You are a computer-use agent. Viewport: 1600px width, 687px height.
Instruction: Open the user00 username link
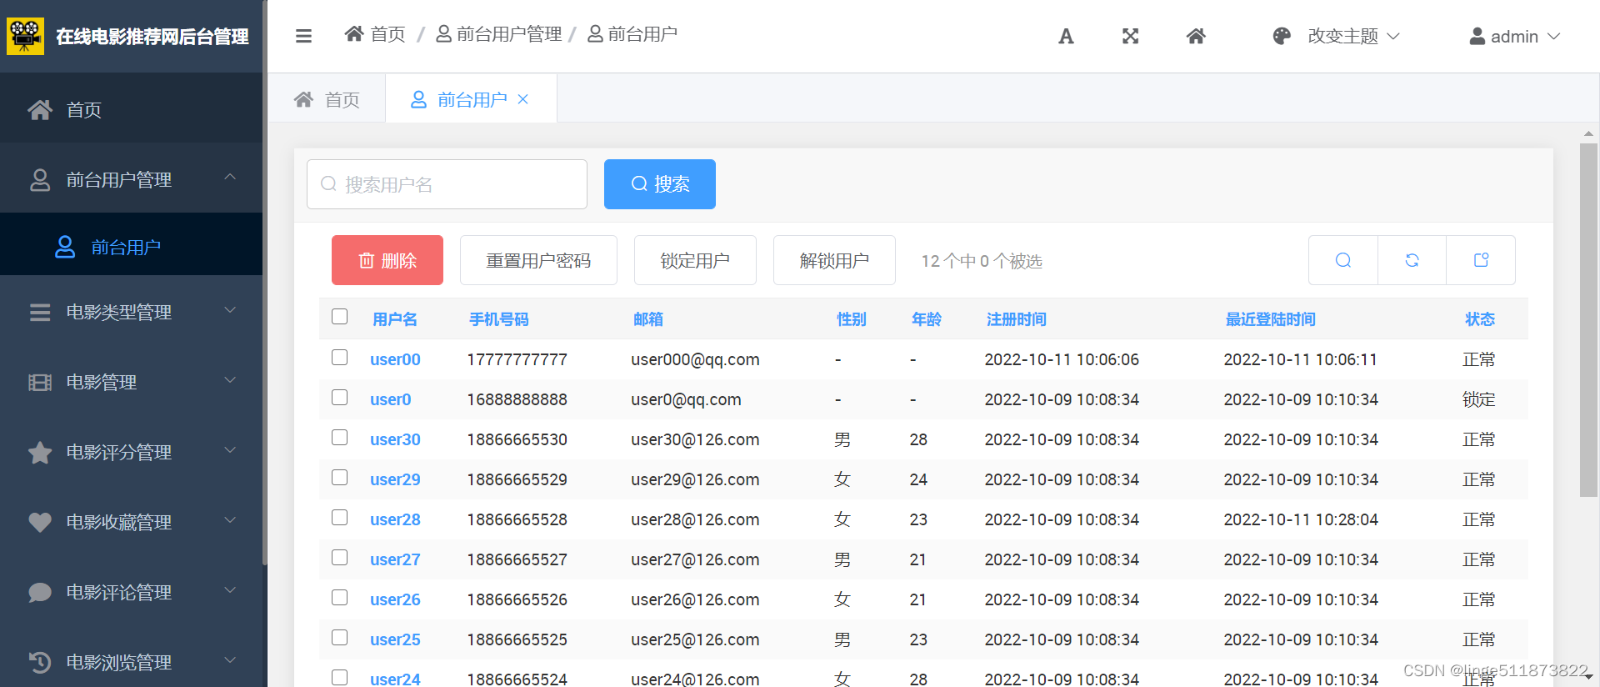[395, 359]
